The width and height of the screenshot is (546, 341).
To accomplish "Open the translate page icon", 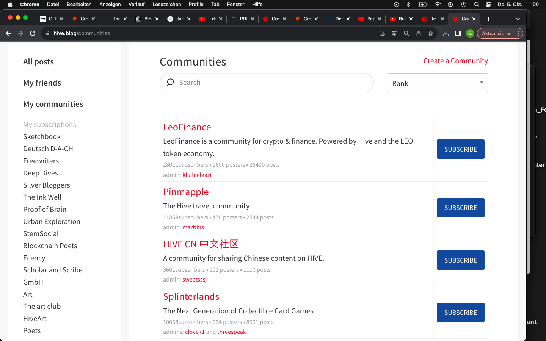I will click(x=394, y=33).
